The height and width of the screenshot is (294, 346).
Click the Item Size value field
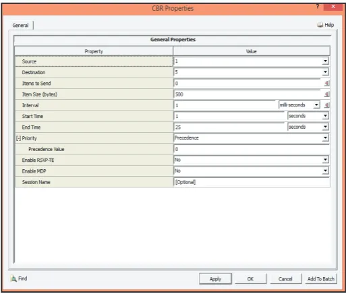click(247, 94)
